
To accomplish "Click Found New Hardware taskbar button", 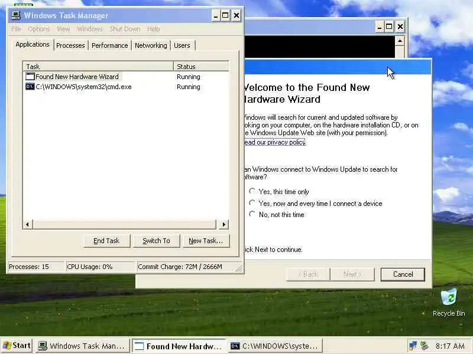I will [x=179, y=346].
